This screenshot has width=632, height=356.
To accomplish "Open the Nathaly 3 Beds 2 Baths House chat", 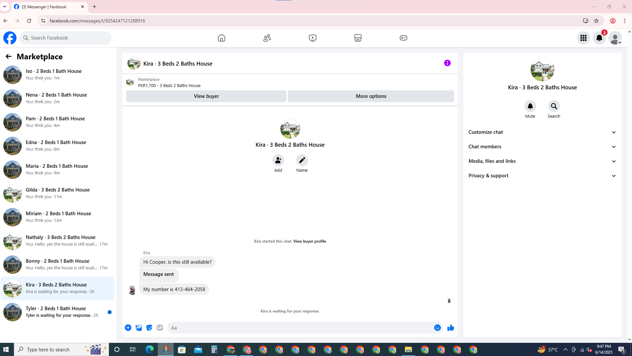I will pyautogui.click(x=57, y=241).
